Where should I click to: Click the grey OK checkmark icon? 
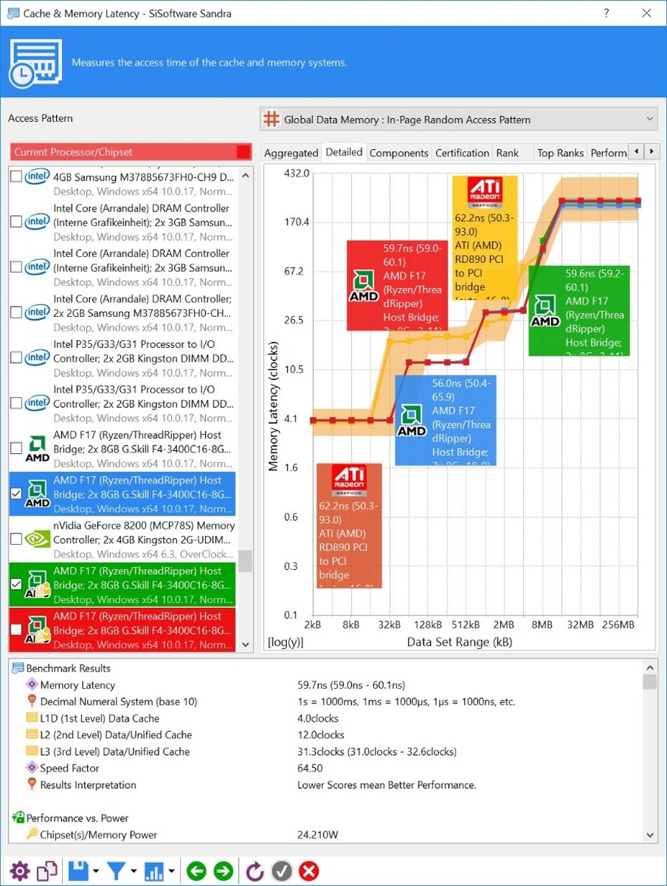282,871
